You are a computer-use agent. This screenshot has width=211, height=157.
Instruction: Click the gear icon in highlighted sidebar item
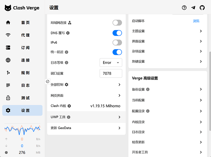pyautogui.click(x=8, y=110)
